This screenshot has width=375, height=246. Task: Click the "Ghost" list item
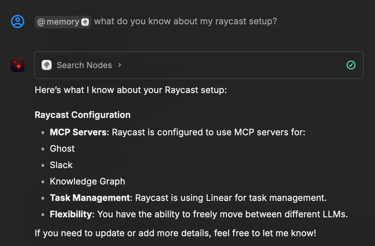(x=62, y=149)
